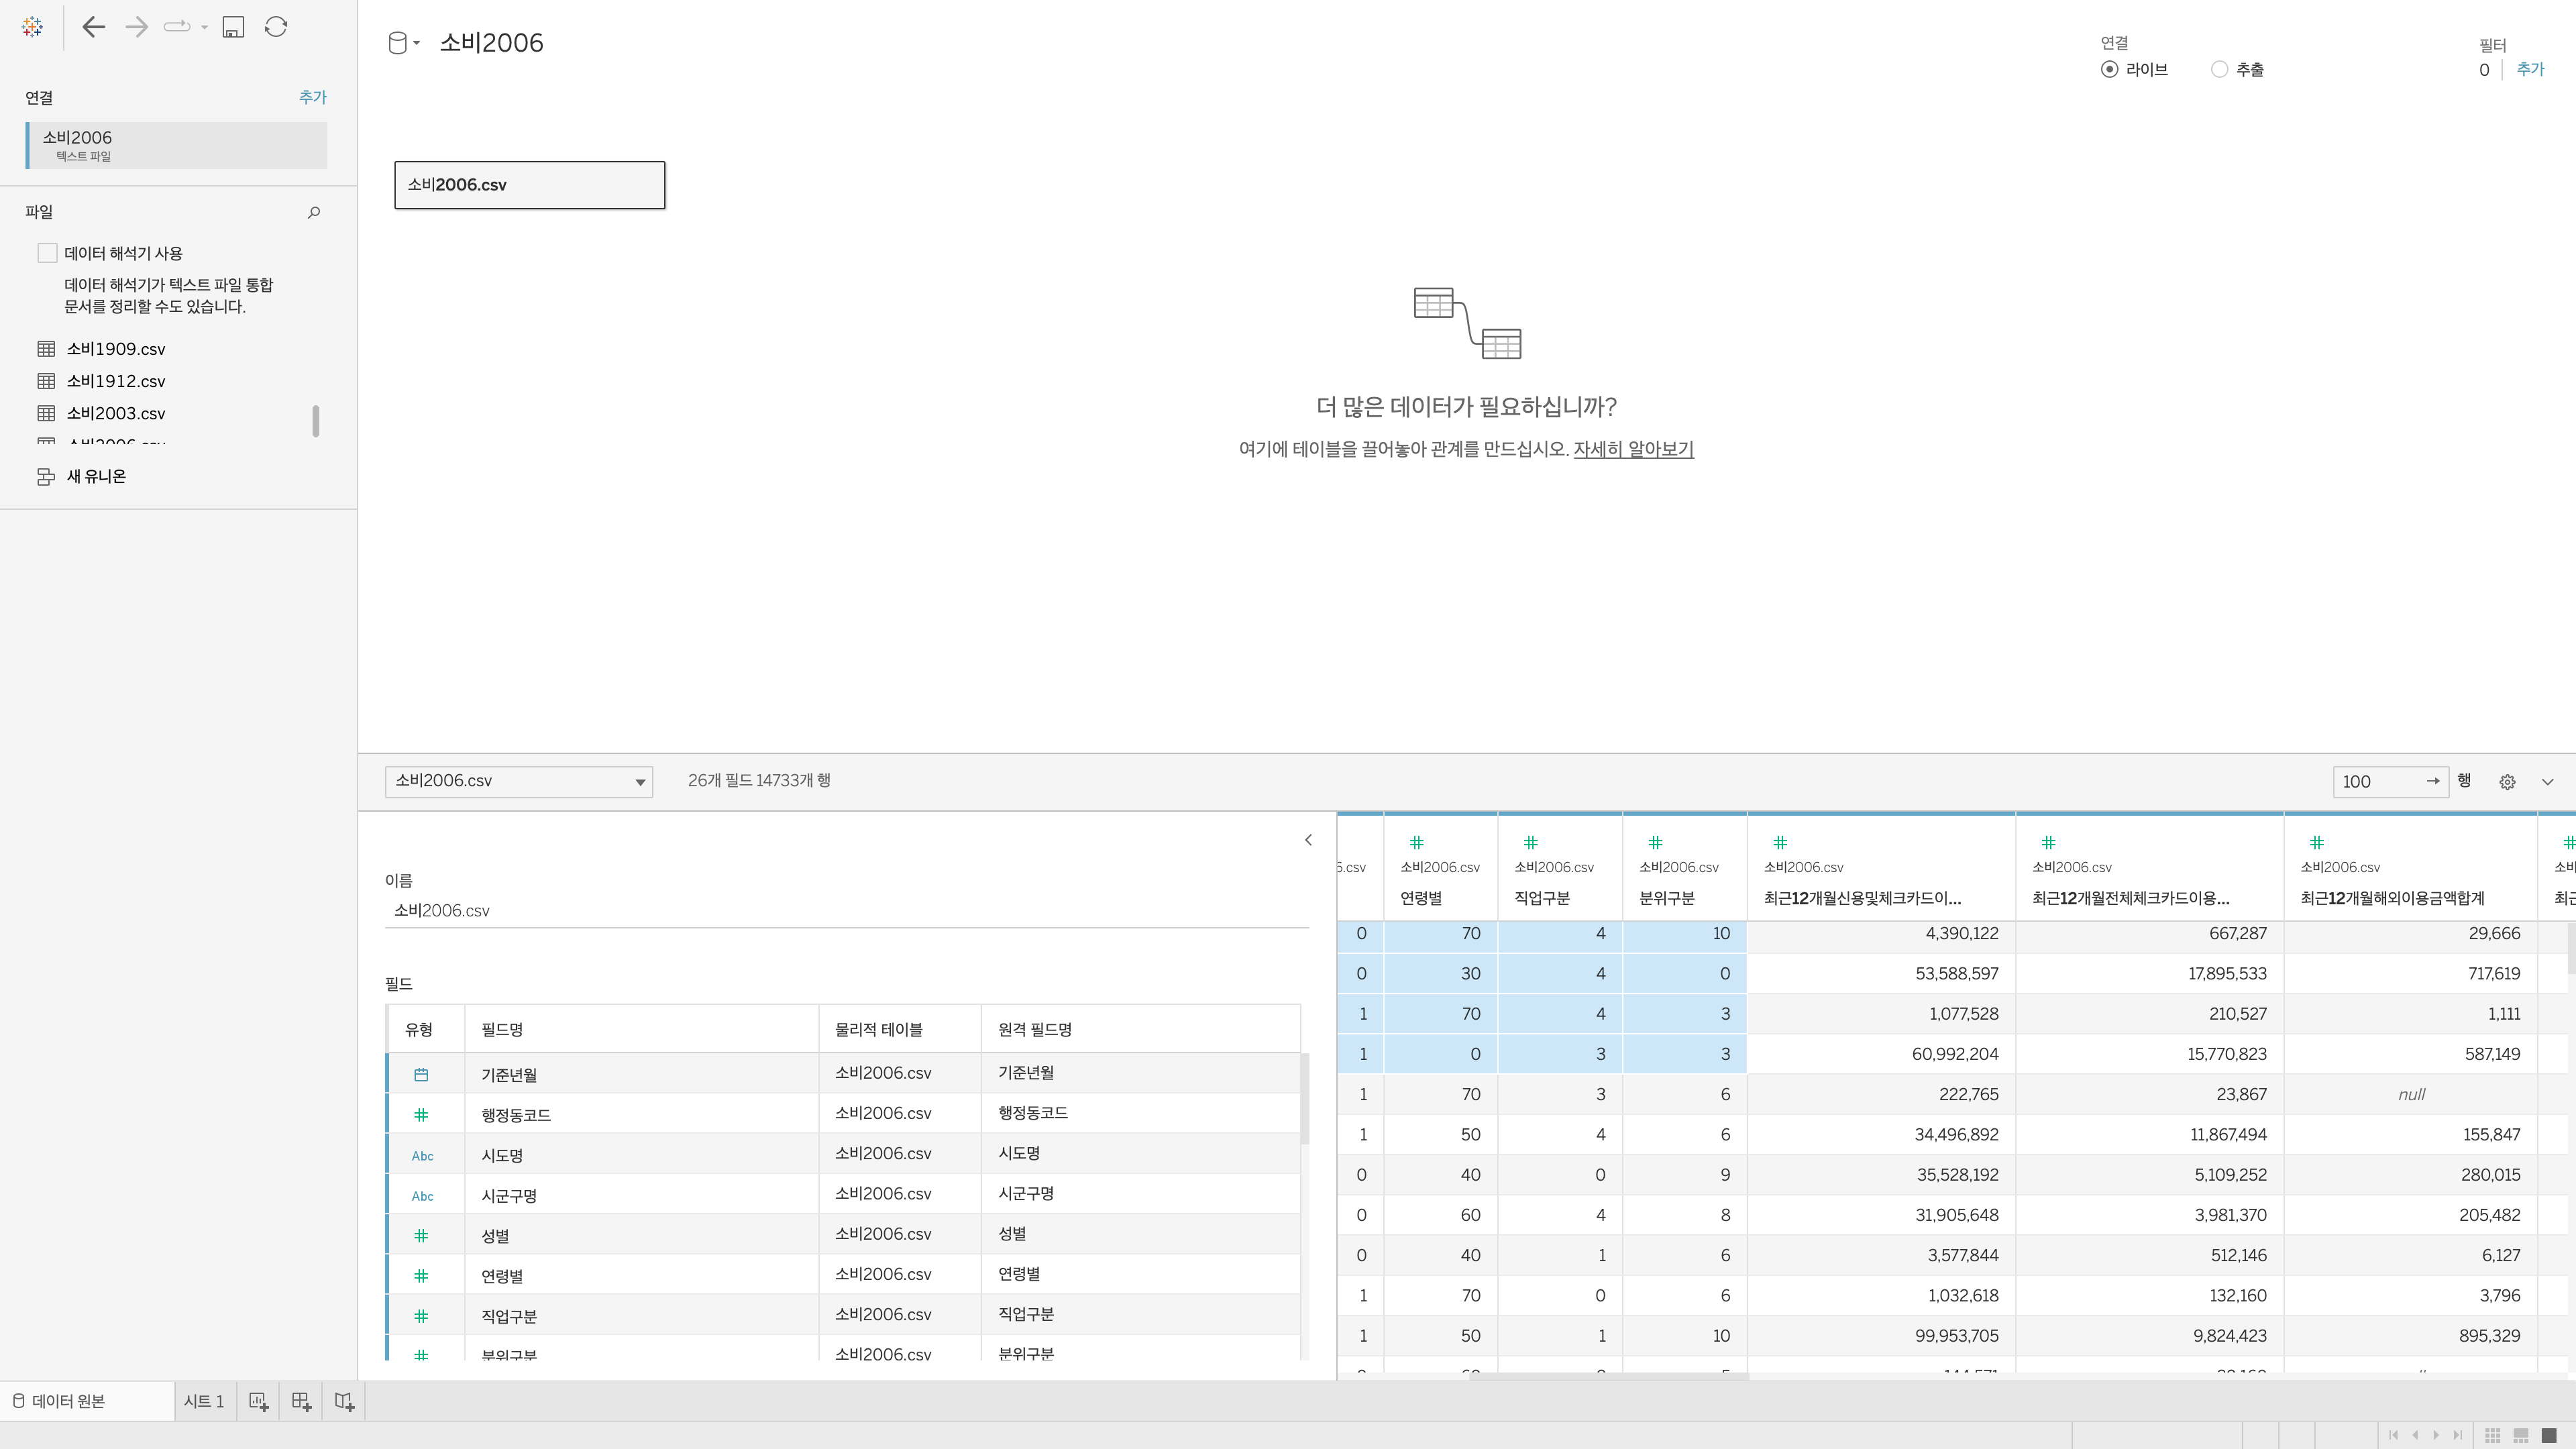Screen dimensions: 2576x1449
Task: Expand the data source cylinder dropdown arrow
Action: 416,43
